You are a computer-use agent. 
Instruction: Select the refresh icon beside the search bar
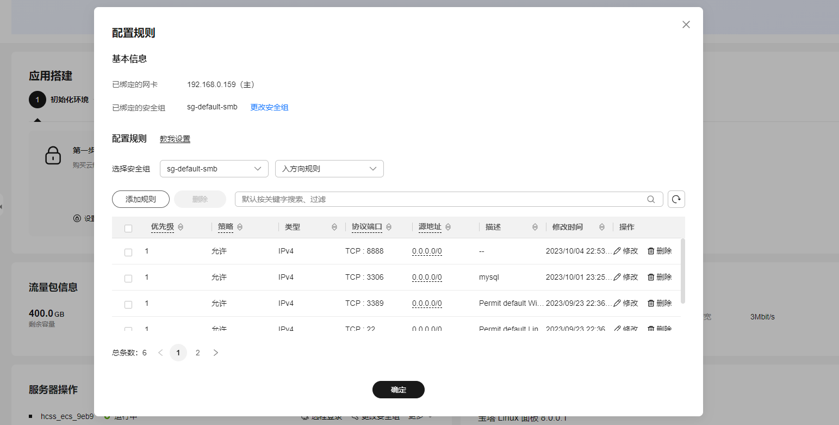tap(676, 199)
